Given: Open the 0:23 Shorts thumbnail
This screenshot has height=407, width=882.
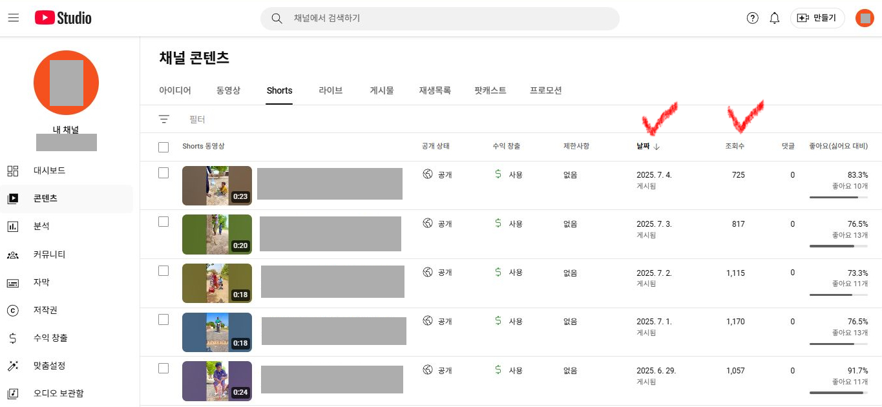Looking at the screenshot, I should (x=217, y=185).
